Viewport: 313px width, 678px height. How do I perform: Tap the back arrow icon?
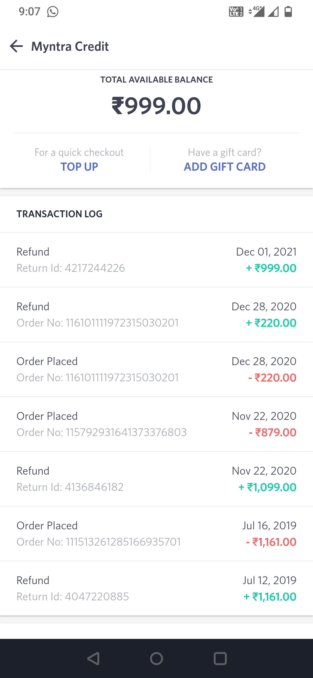(17, 46)
